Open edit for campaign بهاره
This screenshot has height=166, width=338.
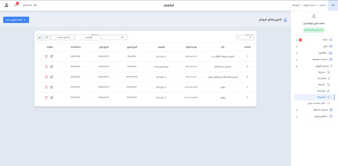click(51, 87)
